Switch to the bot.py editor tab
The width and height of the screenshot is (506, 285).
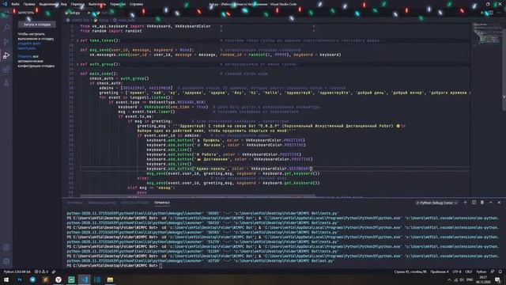click(76, 13)
